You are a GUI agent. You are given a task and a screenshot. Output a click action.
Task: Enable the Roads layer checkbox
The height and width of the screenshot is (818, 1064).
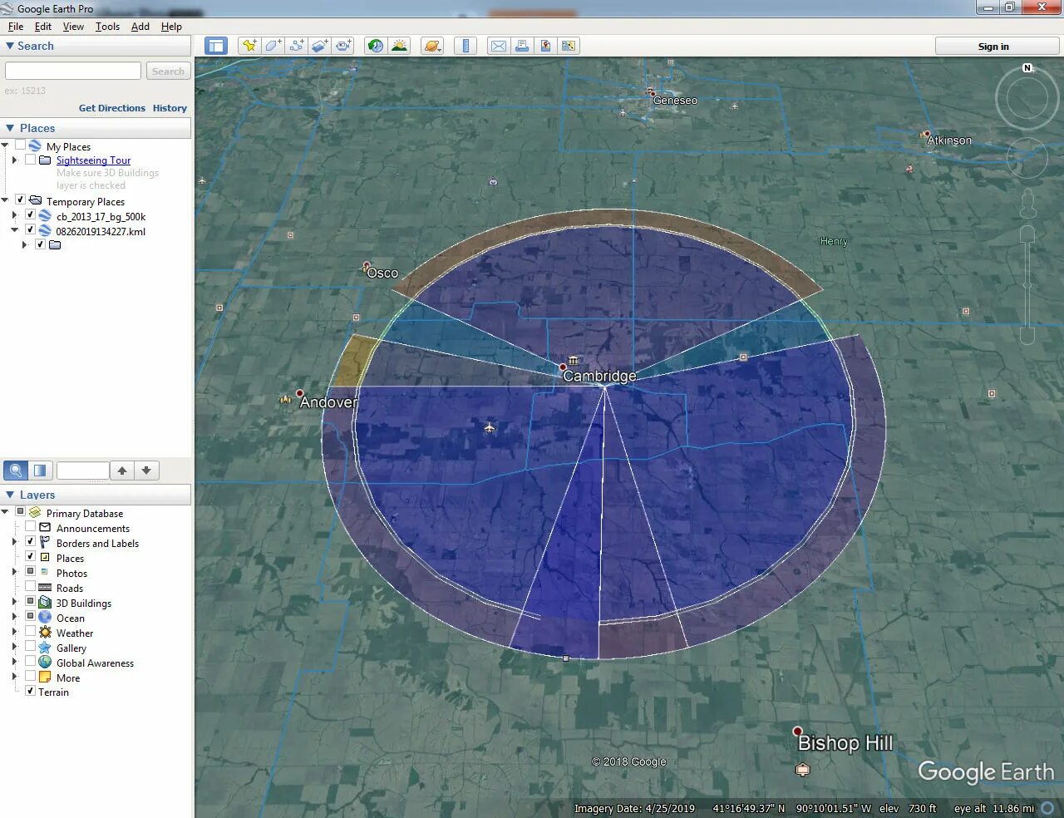pos(30,587)
